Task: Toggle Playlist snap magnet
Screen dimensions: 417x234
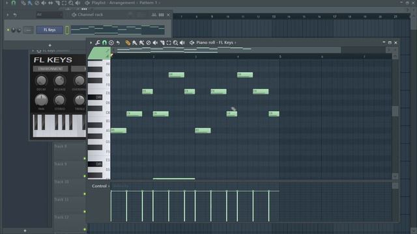Action: pos(14,3)
